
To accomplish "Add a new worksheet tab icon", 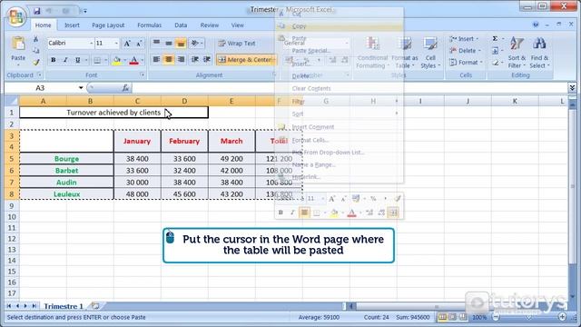I will [95, 306].
